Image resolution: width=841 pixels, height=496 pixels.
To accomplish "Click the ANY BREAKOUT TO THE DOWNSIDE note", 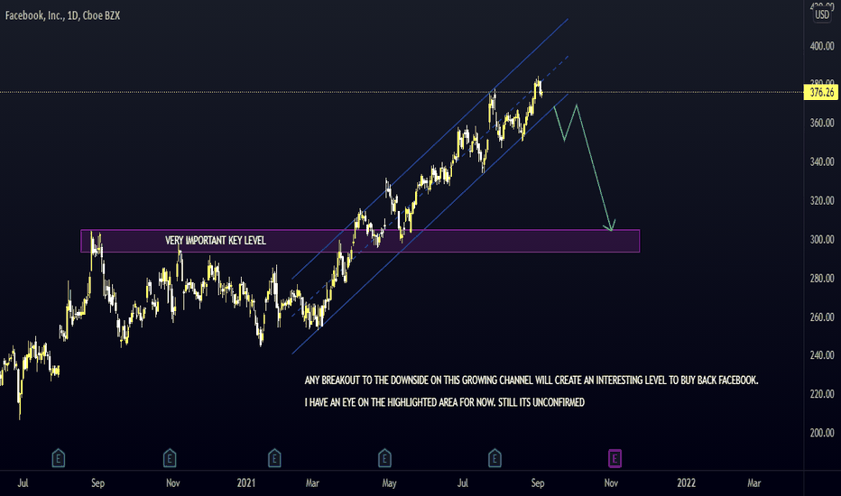I will tap(531, 381).
